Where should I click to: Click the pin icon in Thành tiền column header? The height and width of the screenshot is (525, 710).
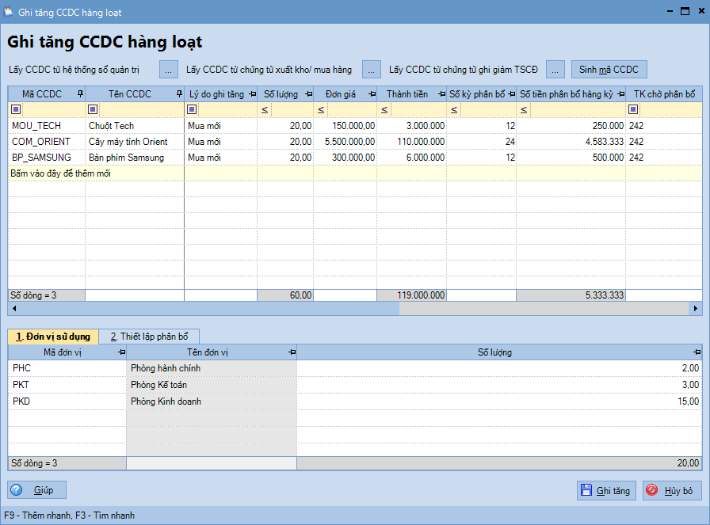click(x=441, y=94)
